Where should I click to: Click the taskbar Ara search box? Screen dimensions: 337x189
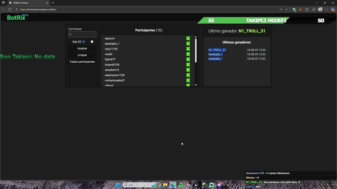[142, 185]
